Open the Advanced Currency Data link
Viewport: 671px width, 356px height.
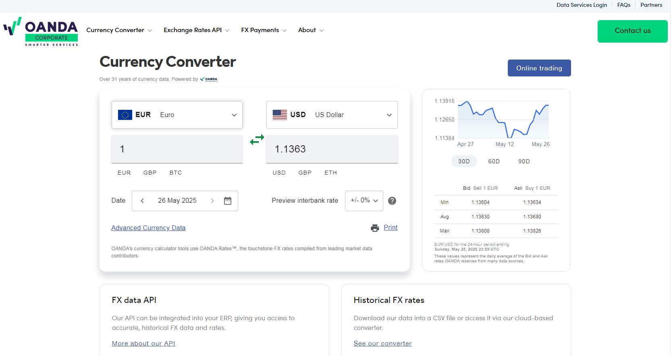pyautogui.click(x=148, y=228)
